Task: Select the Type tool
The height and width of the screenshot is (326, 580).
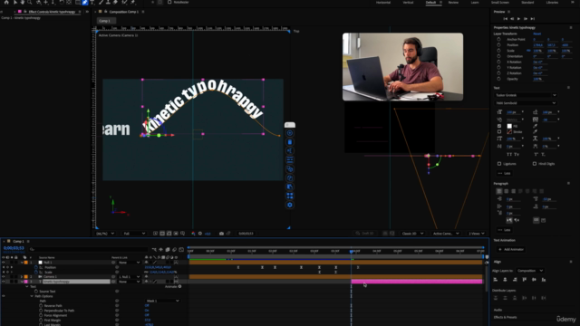Action: point(92,2)
